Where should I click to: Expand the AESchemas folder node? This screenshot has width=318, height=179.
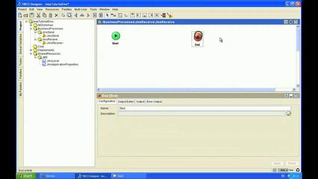[x=31, y=25]
